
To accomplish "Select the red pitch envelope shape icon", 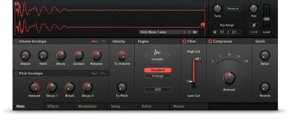I will [x=95, y=74].
